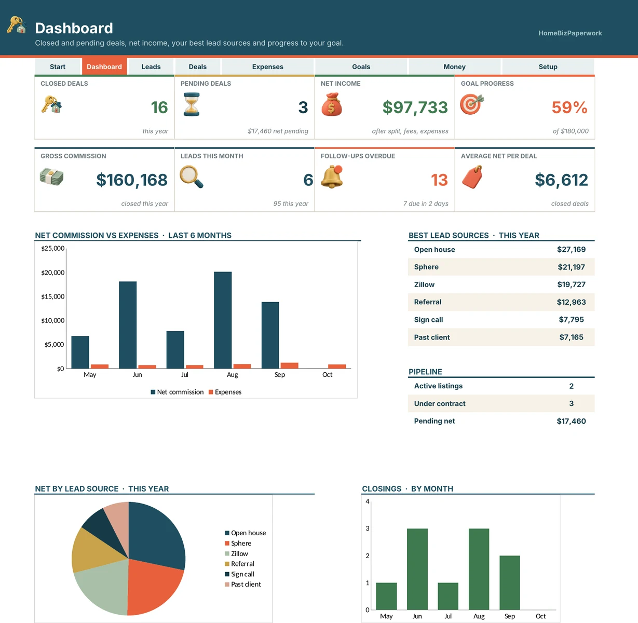This screenshot has width=638, height=623.
Task: Click the Sphere row label in lead sources
Action: tap(426, 267)
